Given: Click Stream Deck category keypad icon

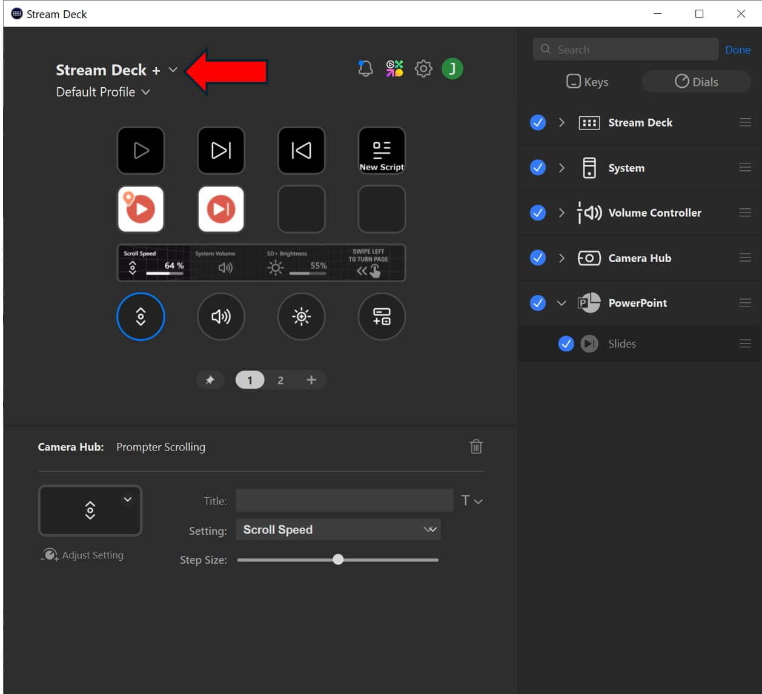Looking at the screenshot, I should pos(589,123).
